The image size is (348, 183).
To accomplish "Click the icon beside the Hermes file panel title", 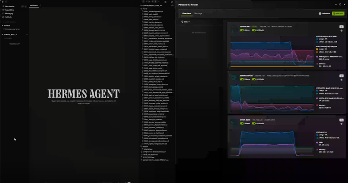I will click(172, 5).
